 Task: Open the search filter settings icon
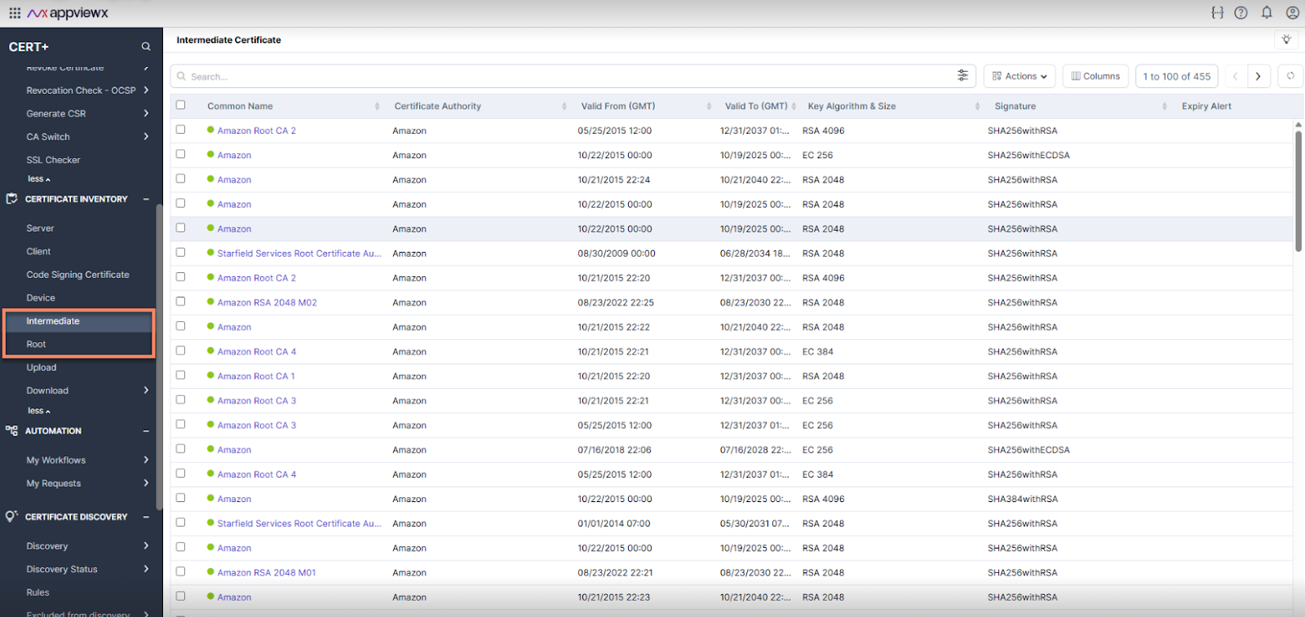[x=962, y=76]
